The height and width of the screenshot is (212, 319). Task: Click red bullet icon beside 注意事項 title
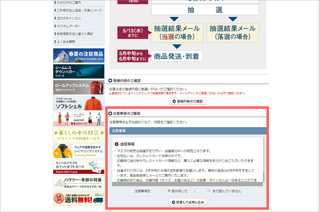point(116,144)
